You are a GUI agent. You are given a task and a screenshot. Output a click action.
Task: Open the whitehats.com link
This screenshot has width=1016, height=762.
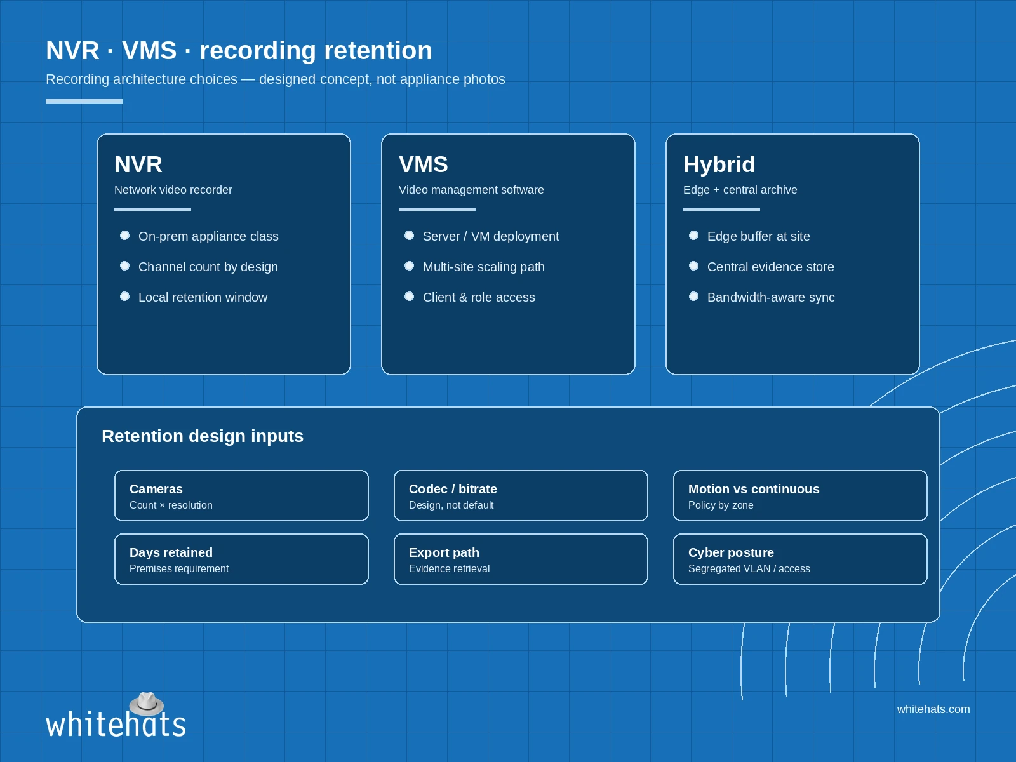point(933,709)
